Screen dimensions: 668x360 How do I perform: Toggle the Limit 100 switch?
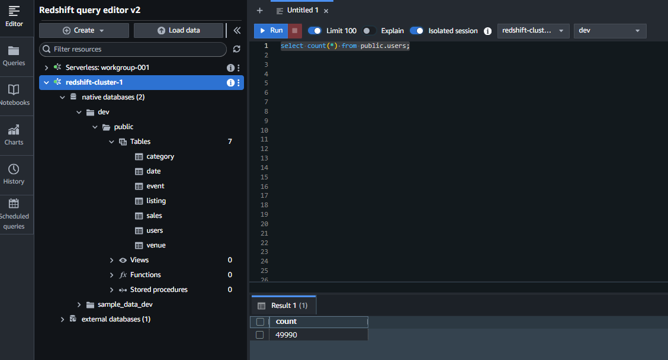pyautogui.click(x=315, y=31)
